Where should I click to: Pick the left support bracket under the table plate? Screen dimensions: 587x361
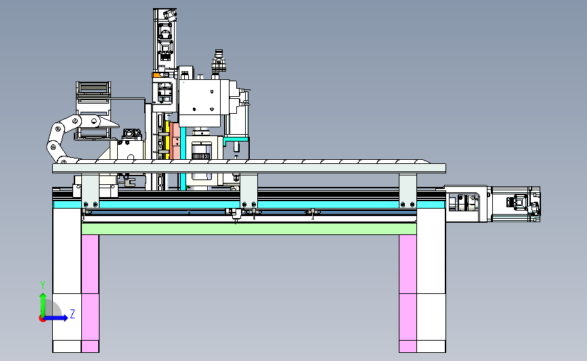[90, 191]
